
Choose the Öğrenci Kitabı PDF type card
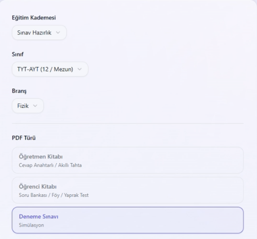coord(127,190)
